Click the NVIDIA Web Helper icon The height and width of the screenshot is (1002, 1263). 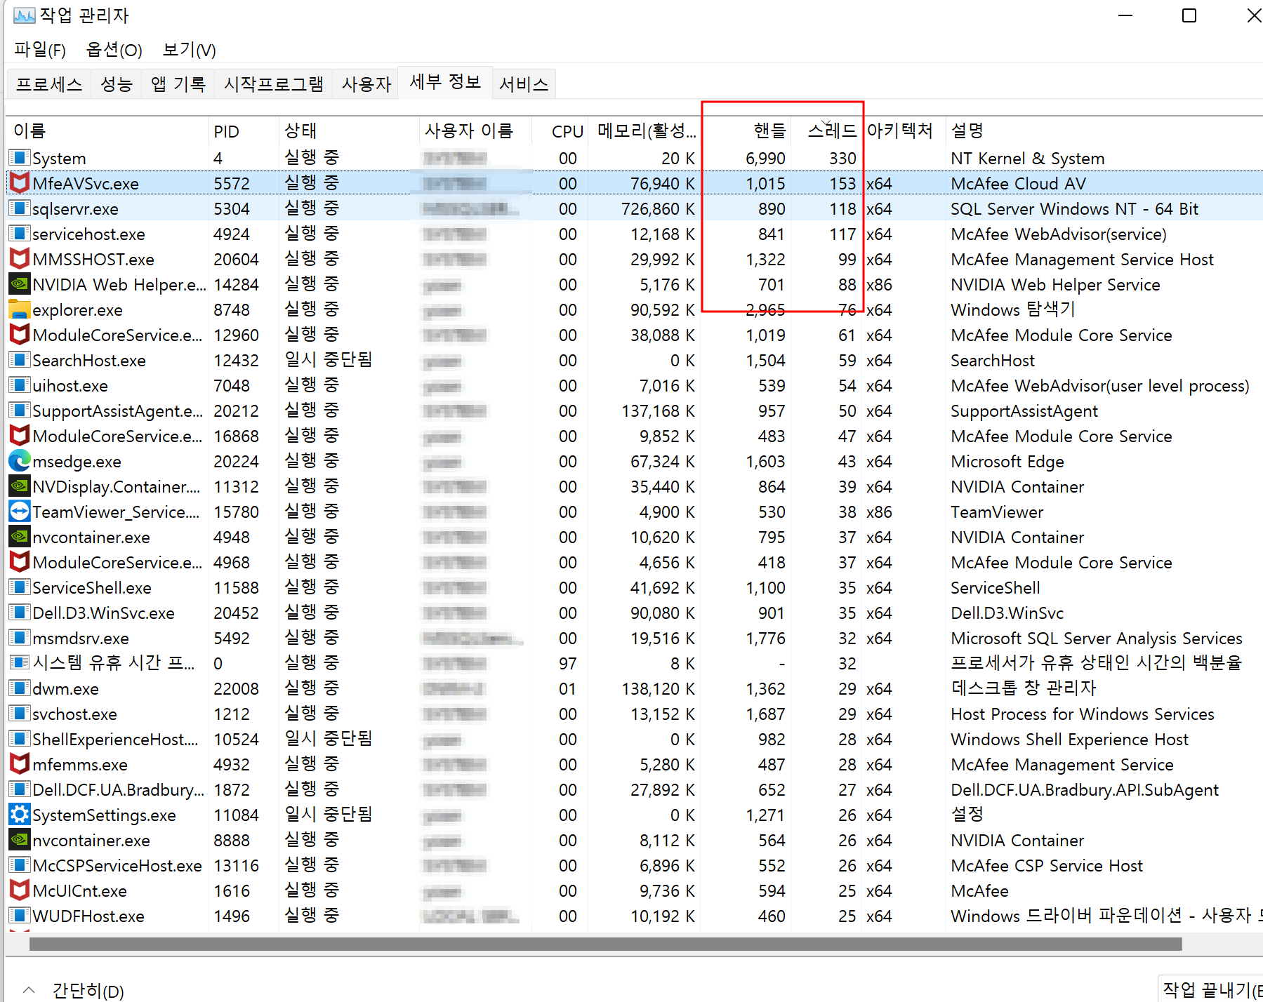[19, 284]
